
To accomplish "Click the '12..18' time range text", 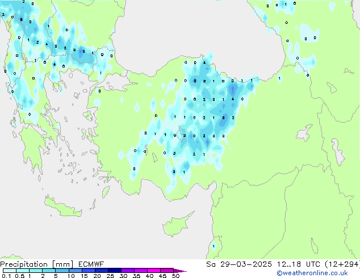I will tap(289, 264).
